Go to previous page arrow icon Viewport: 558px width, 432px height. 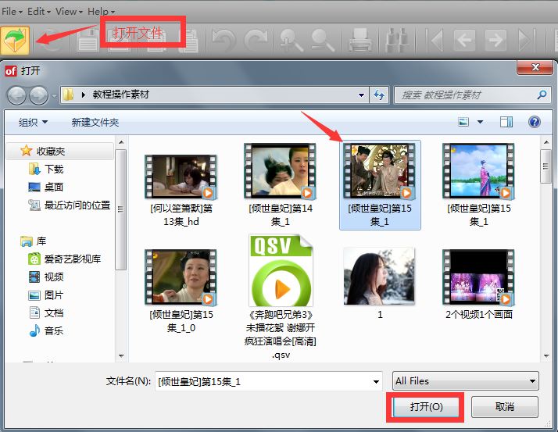point(464,40)
